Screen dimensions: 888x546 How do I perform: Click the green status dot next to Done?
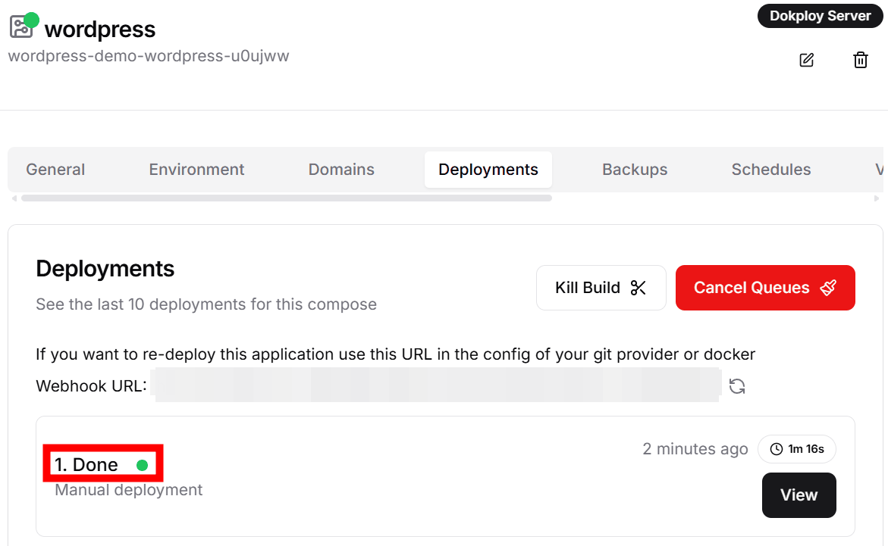(x=142, y=465)
